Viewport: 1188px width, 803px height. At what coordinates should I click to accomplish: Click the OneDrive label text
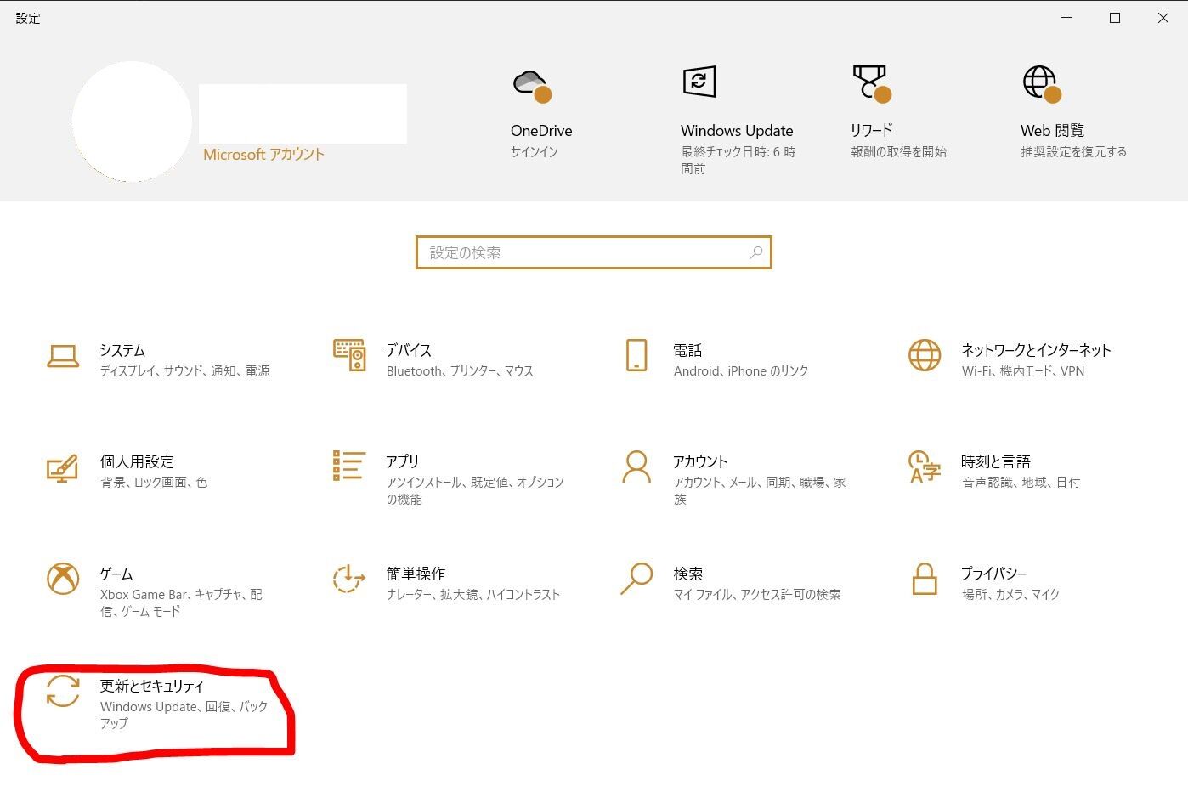[x=541, y=131]
